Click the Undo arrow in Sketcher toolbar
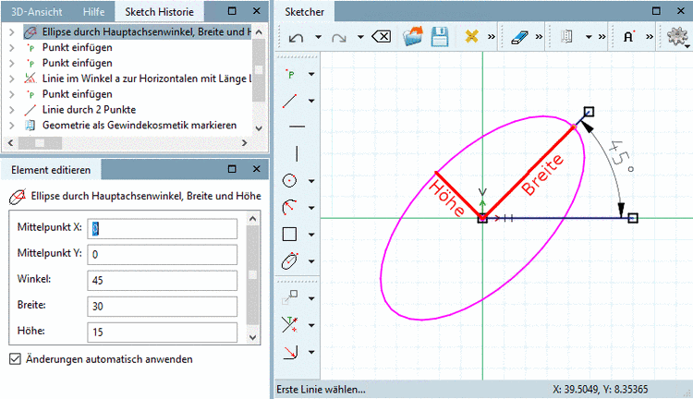The width and height of the screenshot is (693, 399). [296, 38]
